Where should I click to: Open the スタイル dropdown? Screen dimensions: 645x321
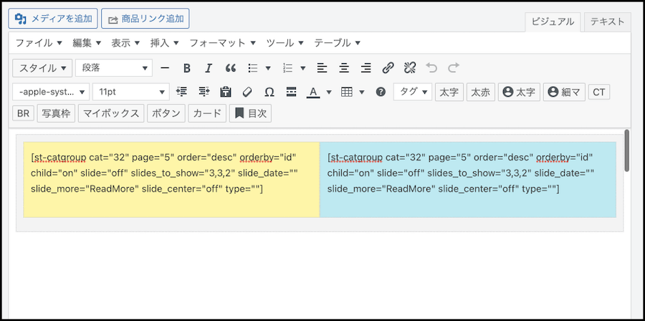(x=43, y=68)
